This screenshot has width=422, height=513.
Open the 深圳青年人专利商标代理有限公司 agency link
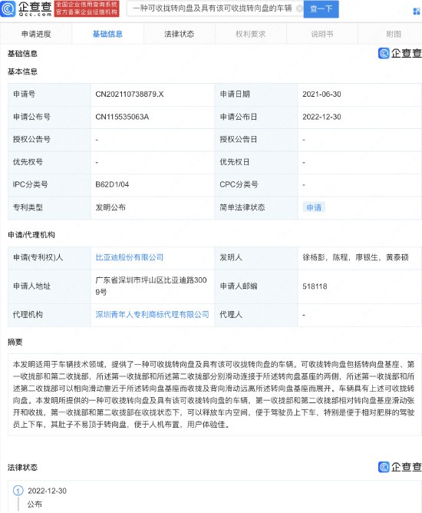(153, 315)
